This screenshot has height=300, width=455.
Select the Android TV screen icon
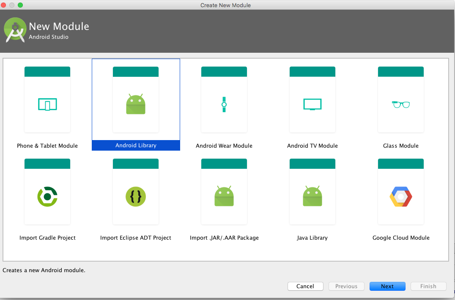pos(312,105)
